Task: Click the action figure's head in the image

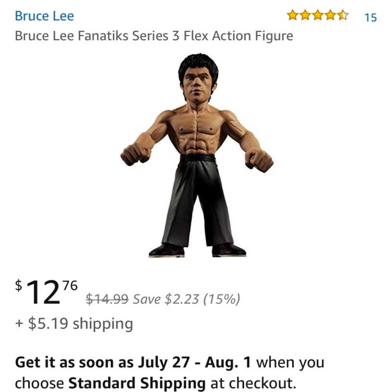Action: tap(197, 78)
